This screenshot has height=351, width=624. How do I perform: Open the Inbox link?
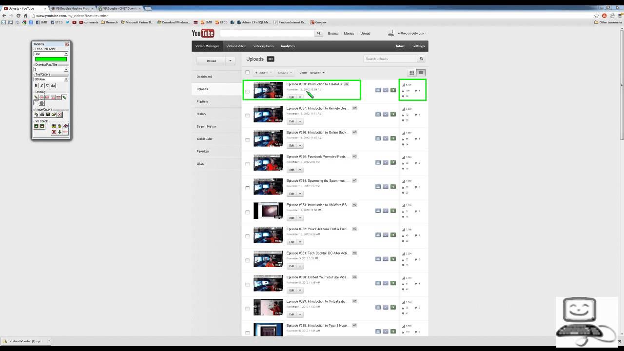(400, 46)
